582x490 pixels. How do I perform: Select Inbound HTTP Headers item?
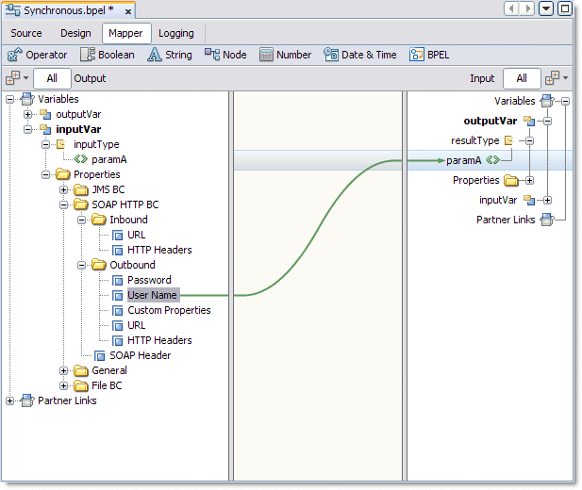(x=159, y=250)
